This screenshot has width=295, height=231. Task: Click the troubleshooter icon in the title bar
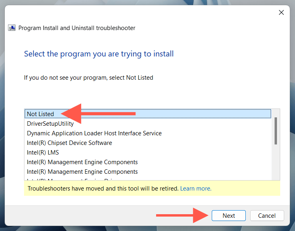pos(12,28)
